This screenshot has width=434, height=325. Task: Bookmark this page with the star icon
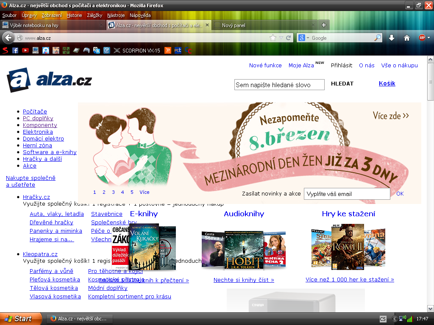click(273, 38)
